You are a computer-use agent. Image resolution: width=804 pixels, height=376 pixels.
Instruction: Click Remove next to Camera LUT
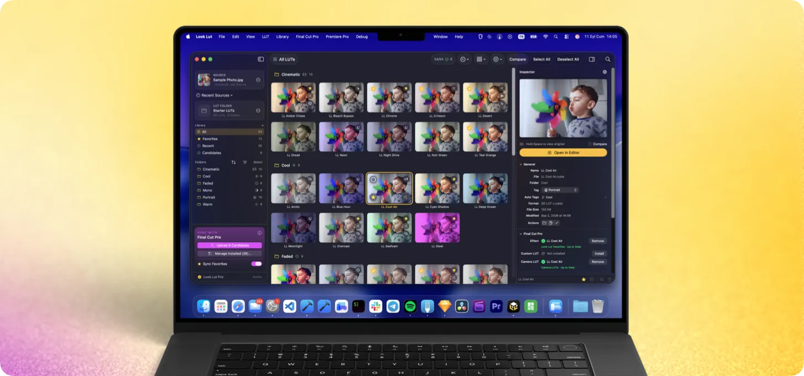(598, 262)
